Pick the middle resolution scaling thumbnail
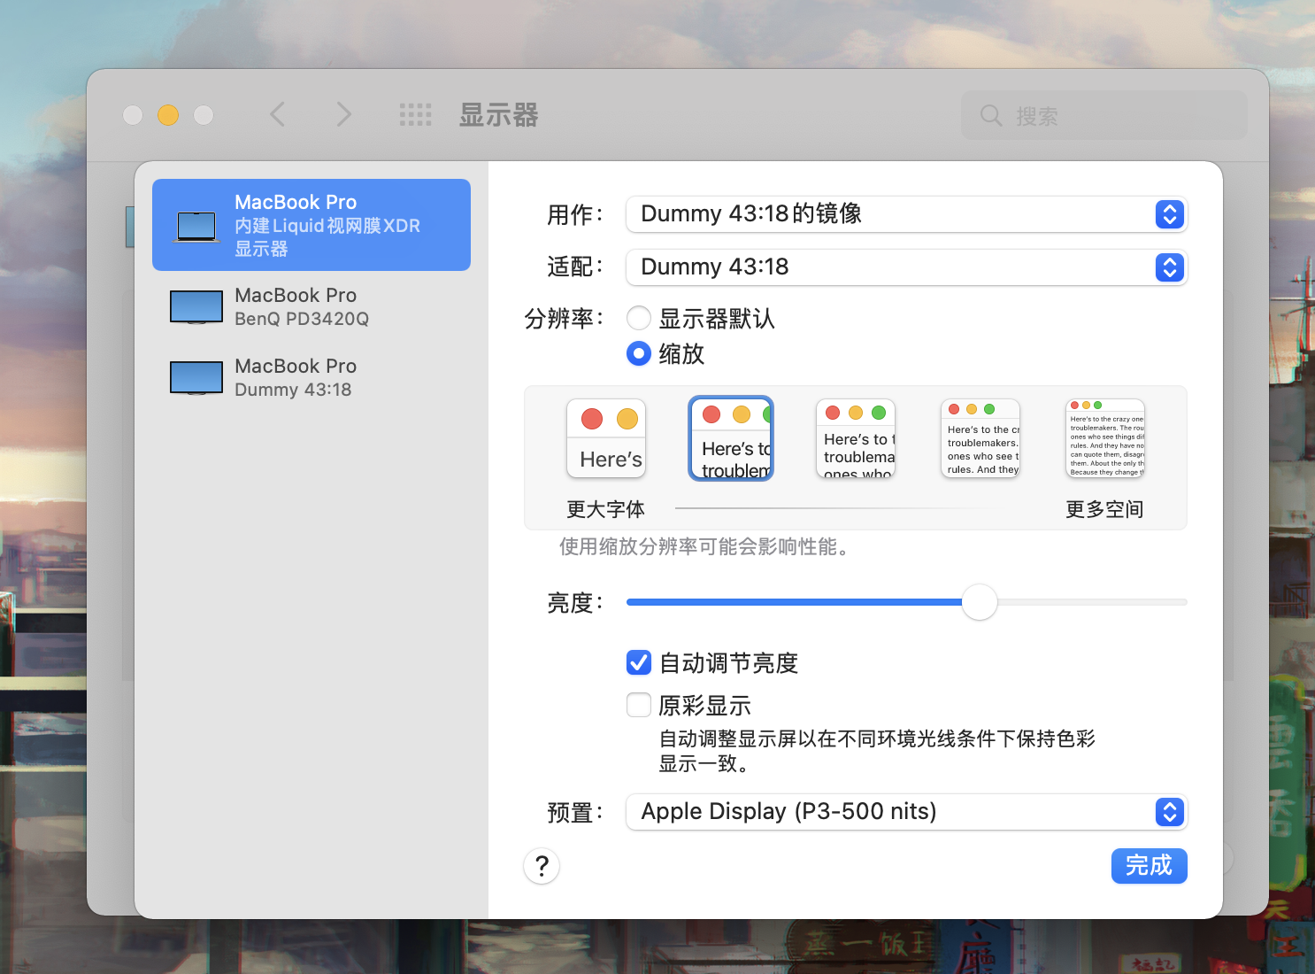This screenshot has height=974, width=1315. click(x=856, y=438)
